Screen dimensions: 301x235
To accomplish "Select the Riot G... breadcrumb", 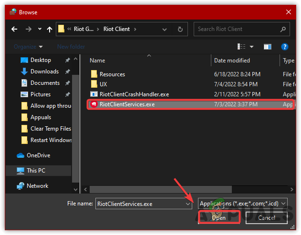I will click(x=83, y=29).
